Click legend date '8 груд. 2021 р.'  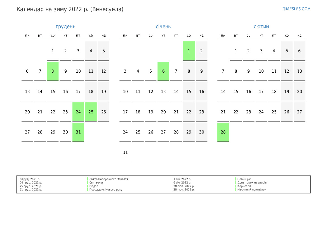coord(30,179)
